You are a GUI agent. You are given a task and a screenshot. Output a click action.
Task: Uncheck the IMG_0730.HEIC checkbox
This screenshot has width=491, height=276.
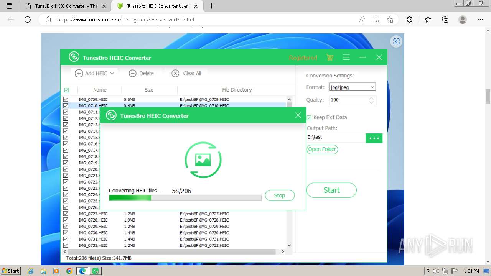click(x=66, y=233)
